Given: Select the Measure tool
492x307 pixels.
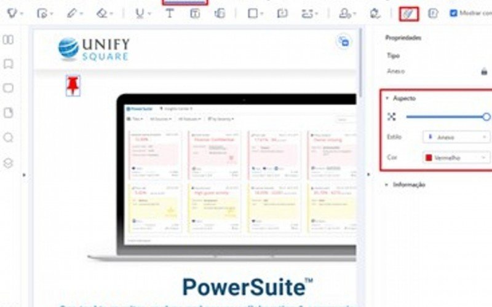Looking at the screenshot, I should pyautogui.click(x=307, y=14).
